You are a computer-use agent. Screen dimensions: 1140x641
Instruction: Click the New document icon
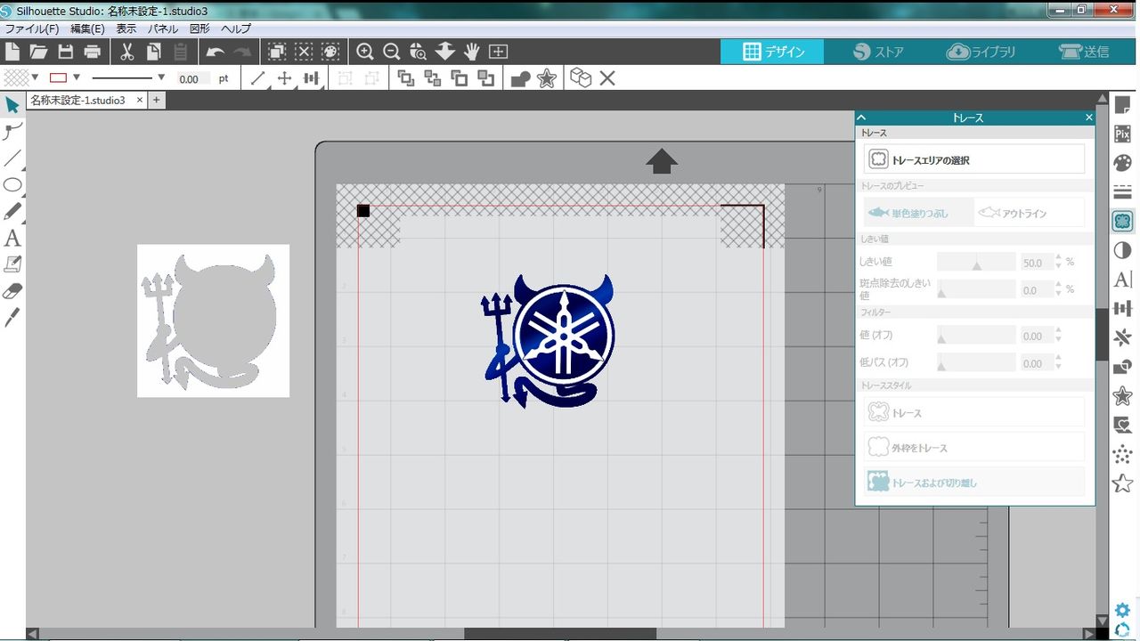(x=12, y=52)
